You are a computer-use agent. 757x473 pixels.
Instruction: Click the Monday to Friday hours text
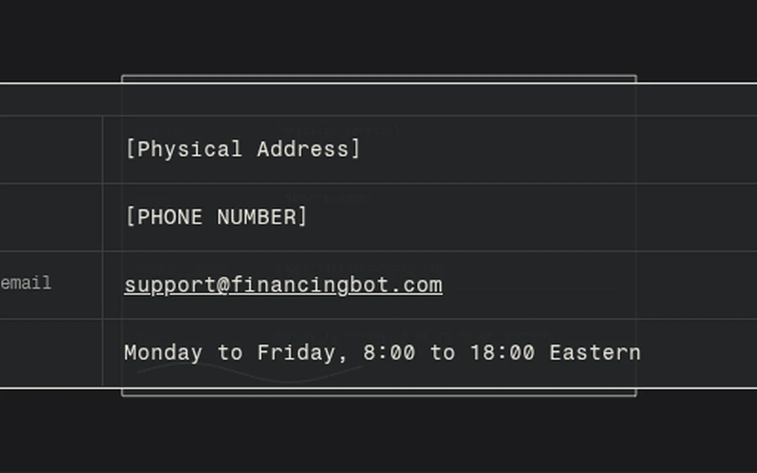[382, 353]
